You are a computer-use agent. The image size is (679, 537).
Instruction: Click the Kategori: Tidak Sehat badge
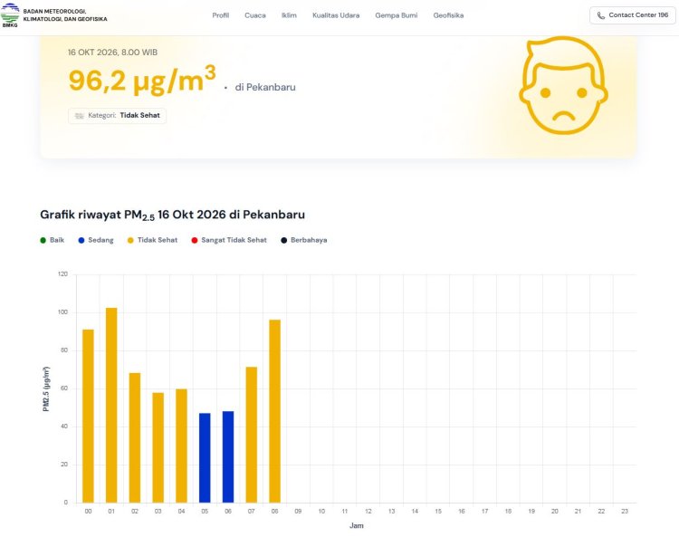click(x=117, y=116)
